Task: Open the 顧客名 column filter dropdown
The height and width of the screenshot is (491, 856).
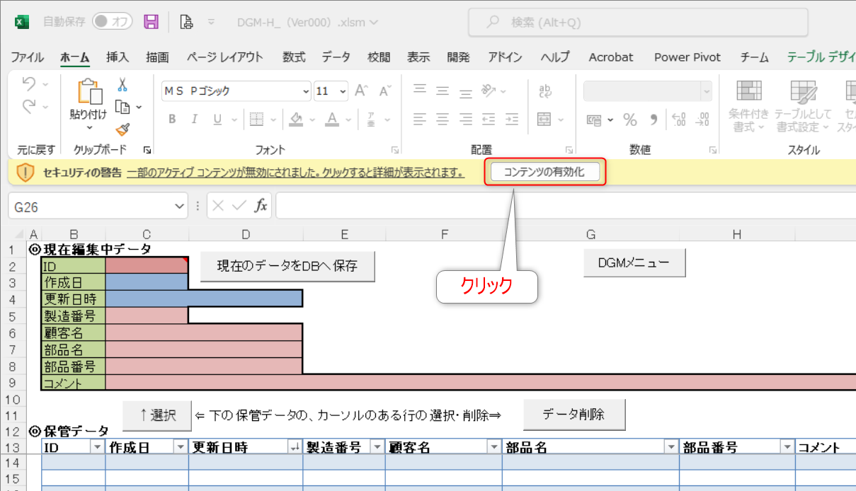Action: click(x=493, y=446)
